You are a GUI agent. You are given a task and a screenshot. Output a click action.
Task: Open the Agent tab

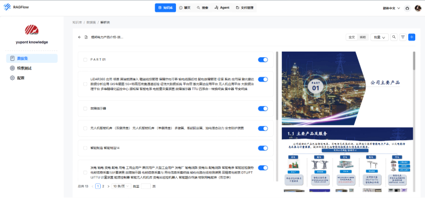[x=222, y=8]
